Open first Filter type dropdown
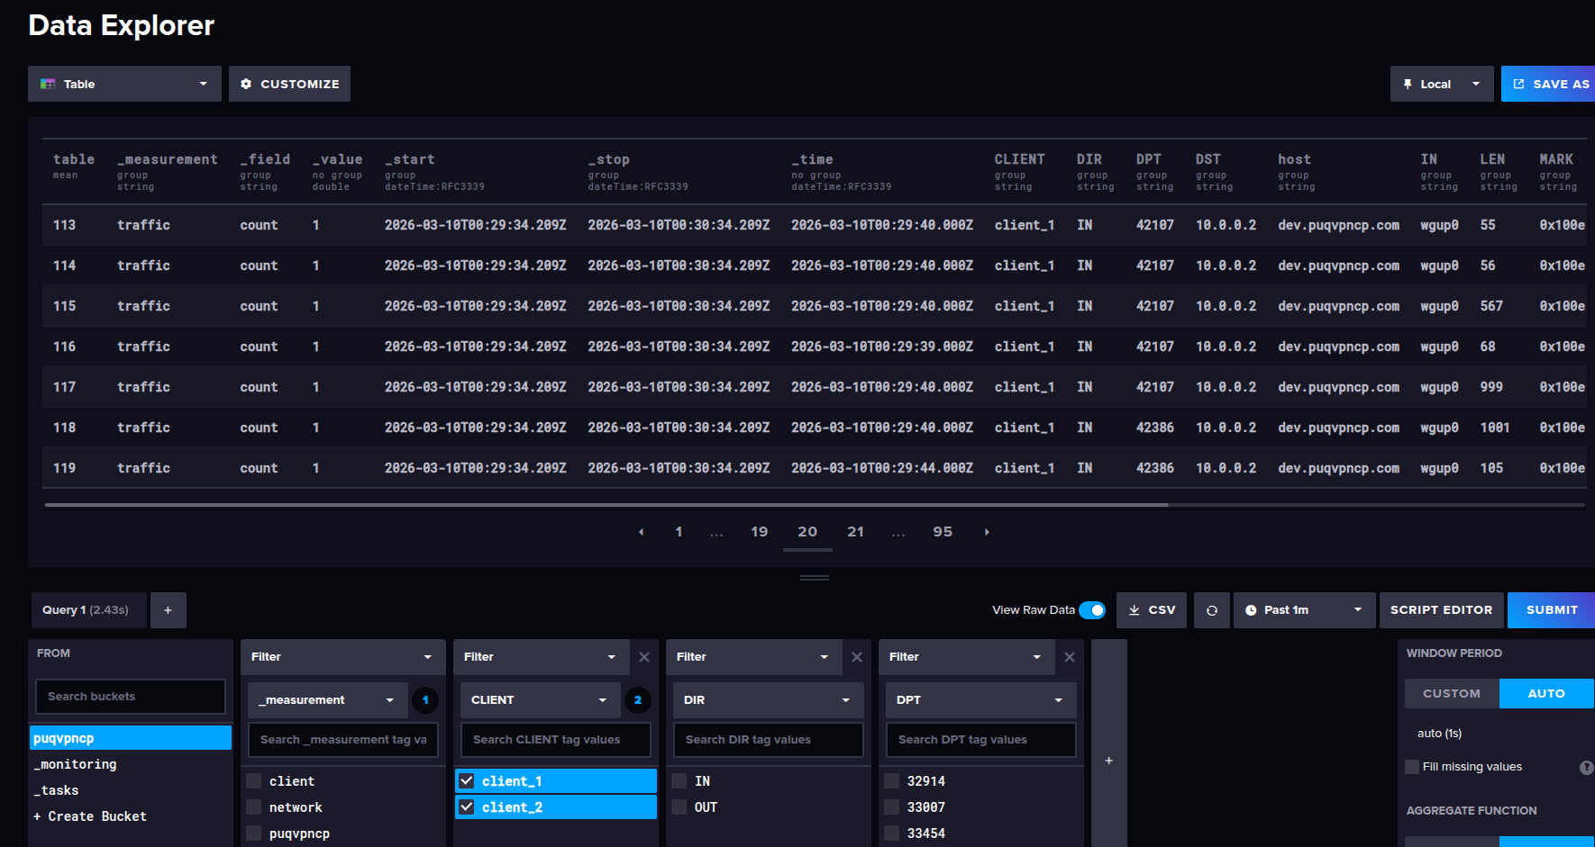This screenshot has width=1595, height=847. tap(342, 657)
